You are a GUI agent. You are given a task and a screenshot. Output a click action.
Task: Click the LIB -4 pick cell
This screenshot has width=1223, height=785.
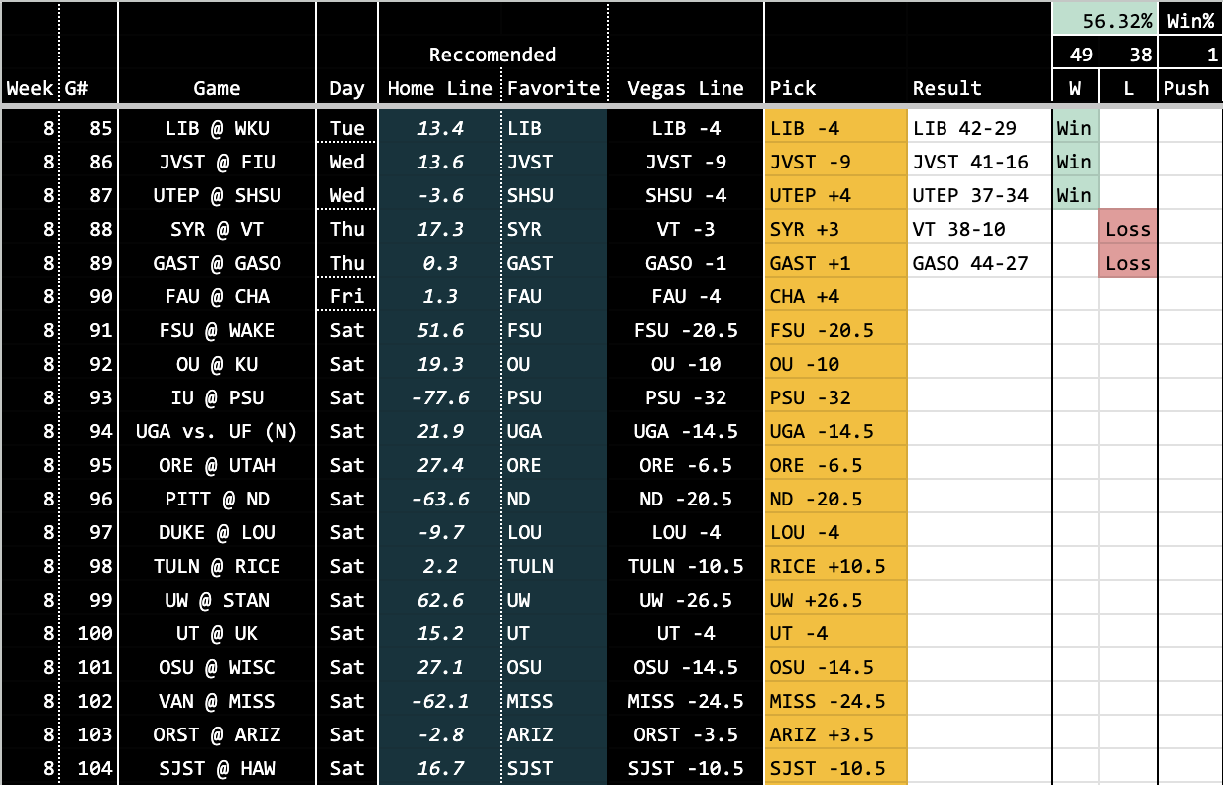[x=835, y=128]
